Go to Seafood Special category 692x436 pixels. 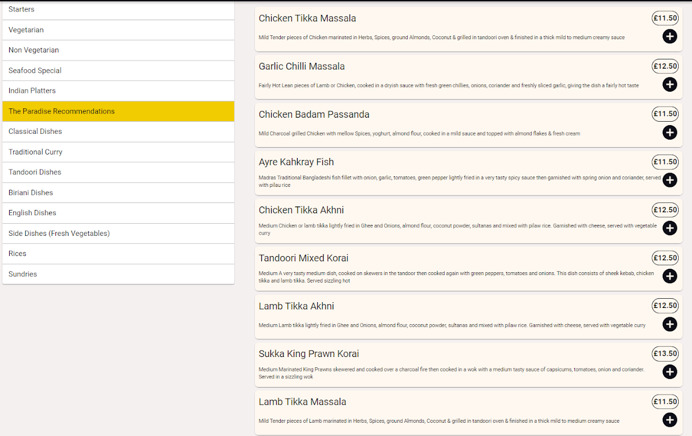(x=118, y=70)
